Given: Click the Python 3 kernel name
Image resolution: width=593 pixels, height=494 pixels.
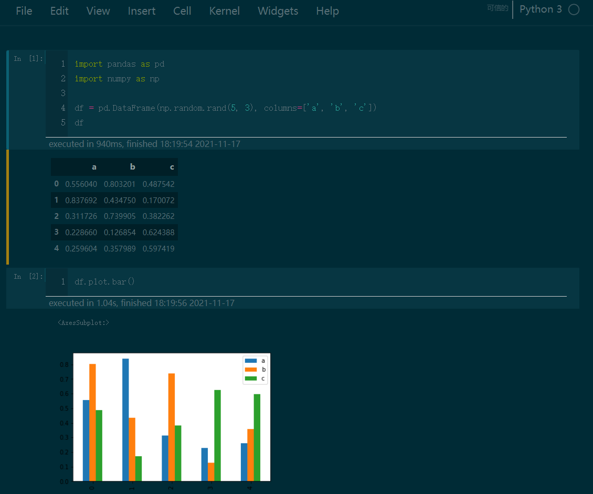Looking at the screenshot, I should tap(541, 9).
